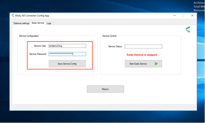This screenshot has height=123, width=205.
Task: Click the 'Eada.Service is stopped' status text
Action: (142, 55)
